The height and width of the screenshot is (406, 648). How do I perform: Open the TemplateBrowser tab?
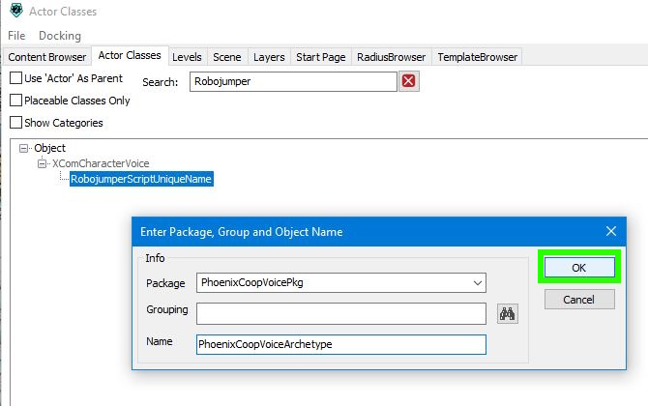478,57
